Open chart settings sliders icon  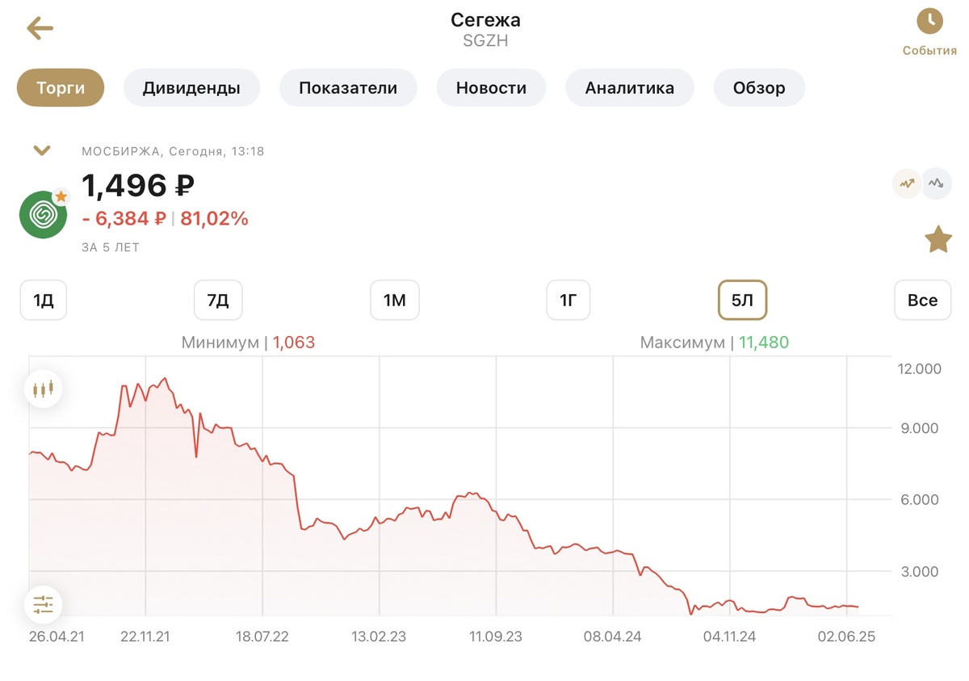[43, 604]
